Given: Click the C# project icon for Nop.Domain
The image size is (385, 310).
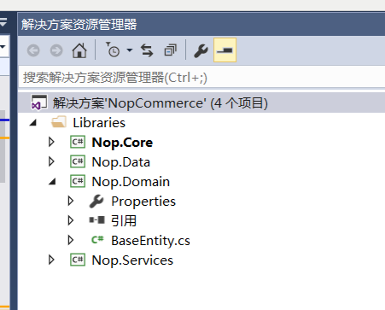Looking at the screenshot, I should point(78,181).
